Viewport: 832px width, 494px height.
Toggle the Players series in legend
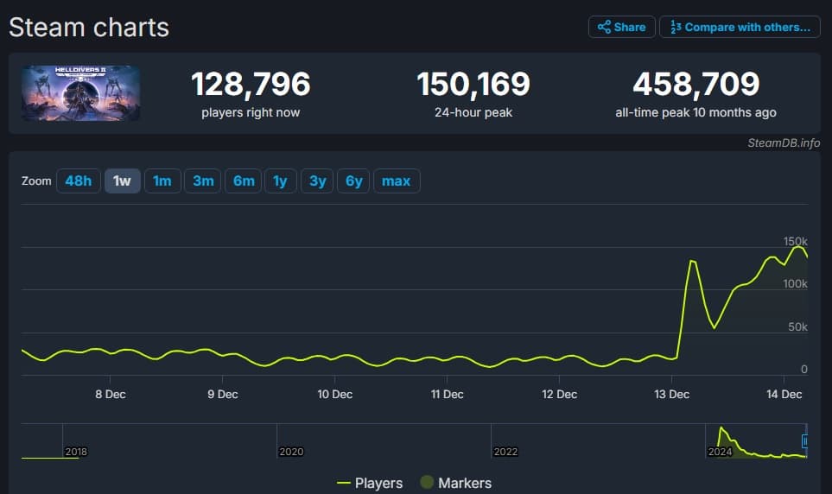pos(370,483)
